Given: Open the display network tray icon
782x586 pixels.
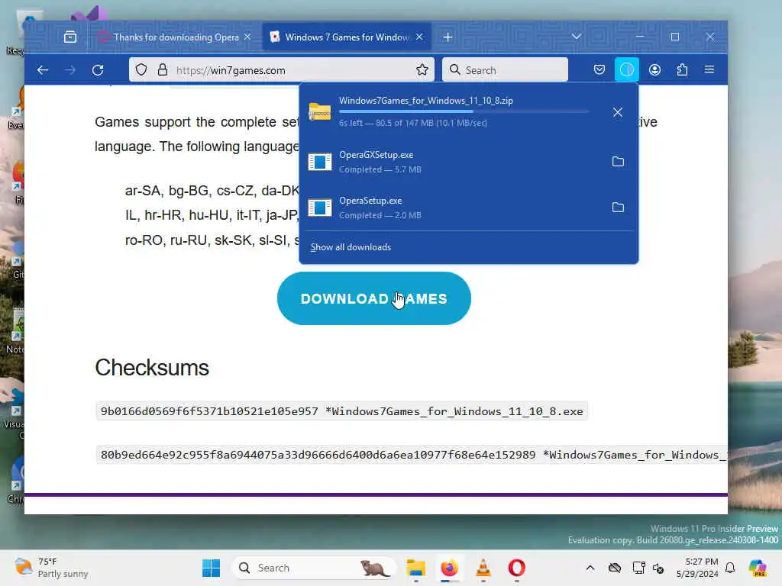Looking at the screenshot, I should tap(638, 568).
